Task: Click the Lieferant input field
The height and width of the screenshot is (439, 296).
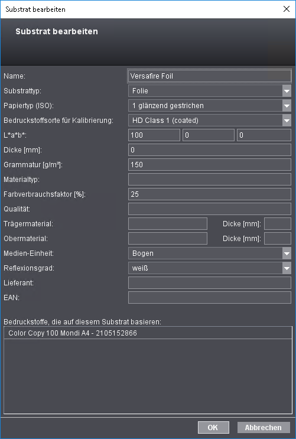Action: click(x=210, y=283)
